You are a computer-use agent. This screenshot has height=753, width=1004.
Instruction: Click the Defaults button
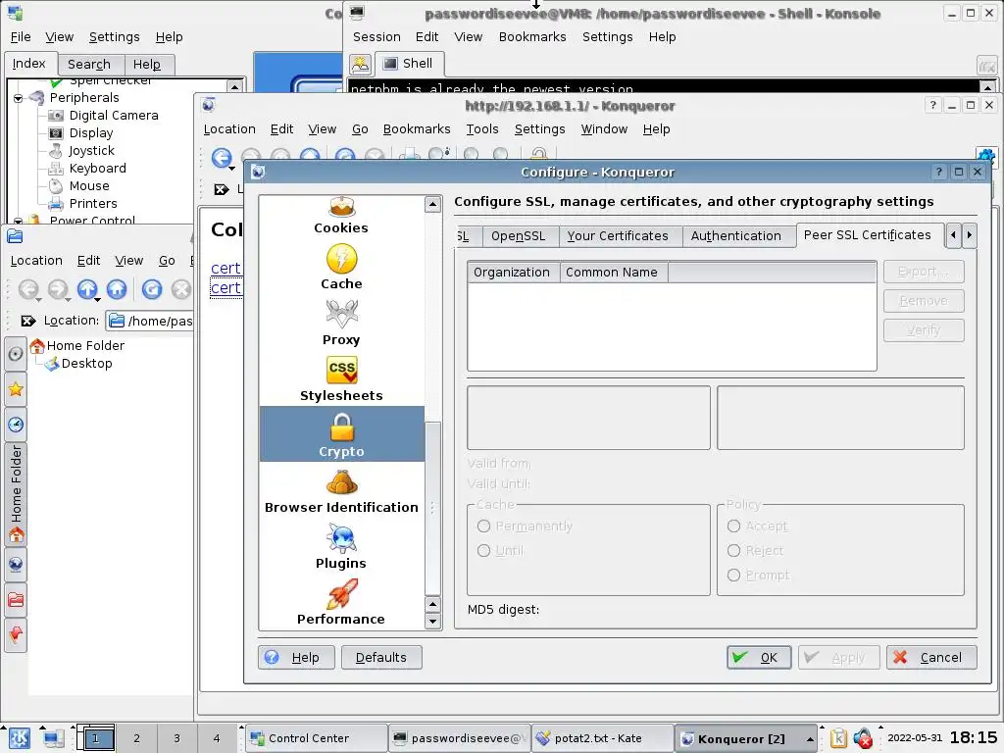[381, 658]
